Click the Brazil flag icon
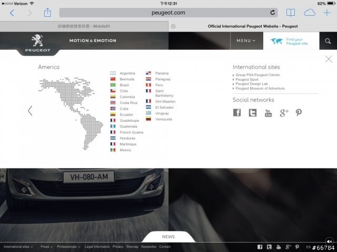This screenshot has width=337, height=252. pyautogui.click(x=113, y=85)
